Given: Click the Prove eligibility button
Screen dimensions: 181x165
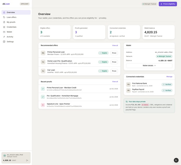Looking at the screenshot, I should coord(168,4).
